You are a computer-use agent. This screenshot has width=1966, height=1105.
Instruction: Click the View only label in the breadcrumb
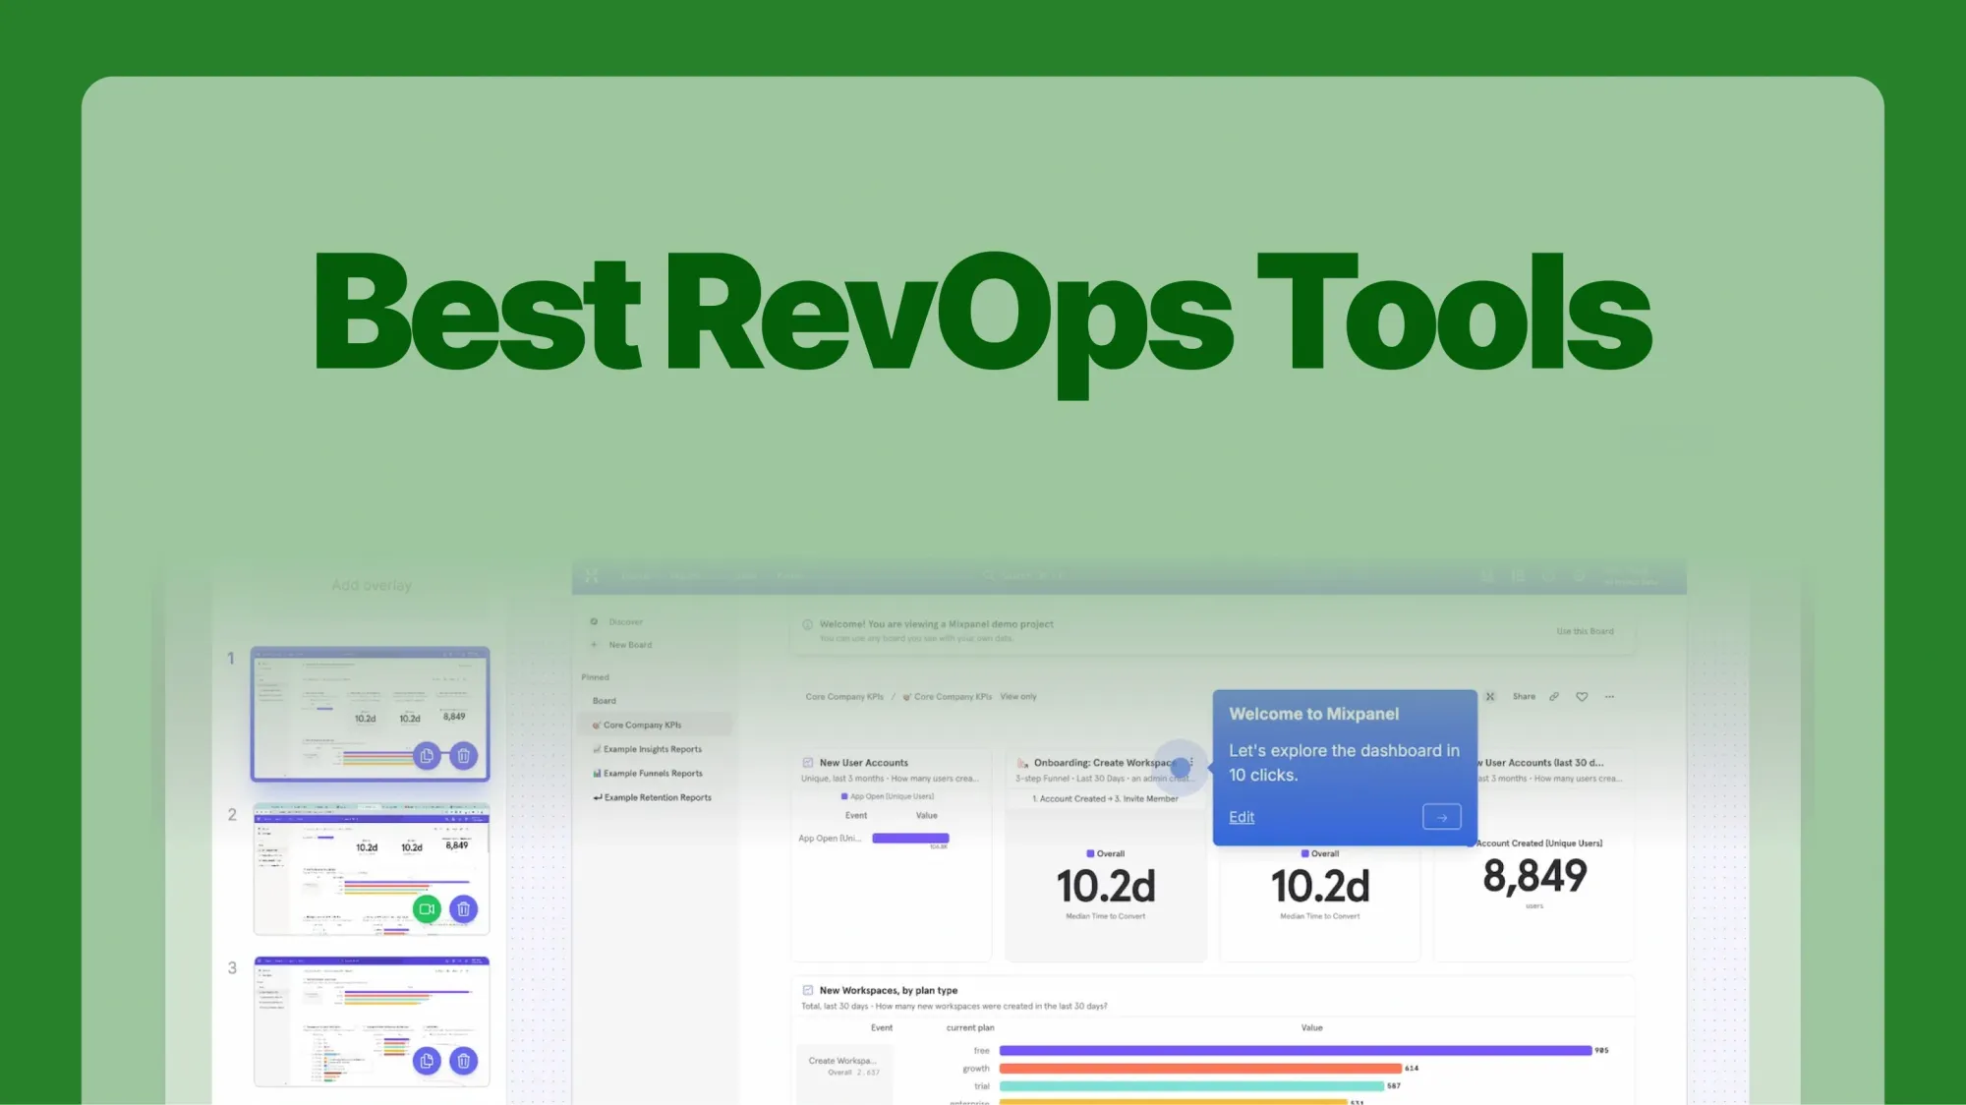pyautogui.click(x=1019, y=696)
